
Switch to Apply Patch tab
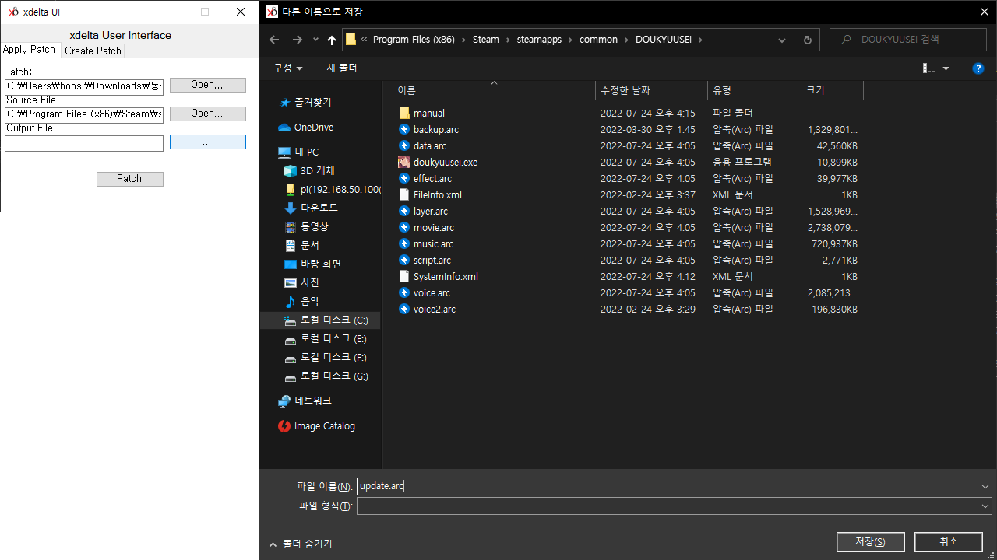[x=30, y=50]
